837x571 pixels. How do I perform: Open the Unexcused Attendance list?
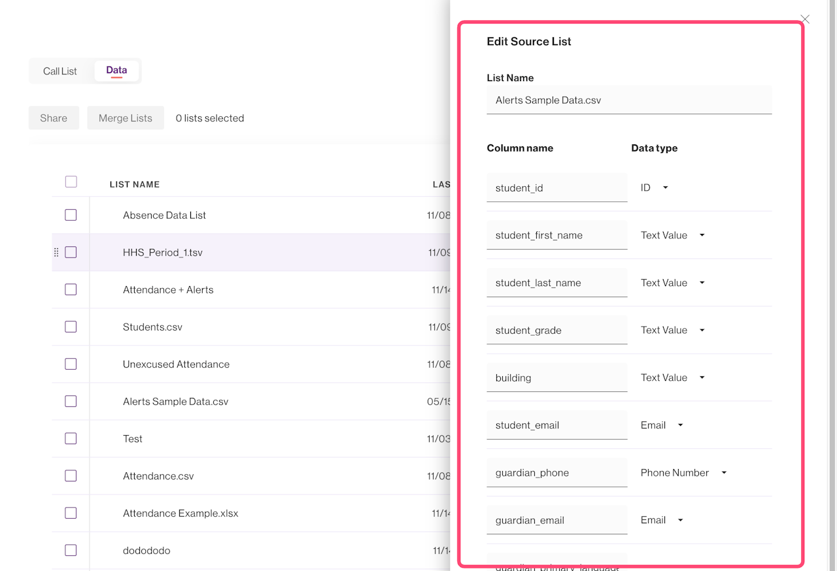click(176, 365)
